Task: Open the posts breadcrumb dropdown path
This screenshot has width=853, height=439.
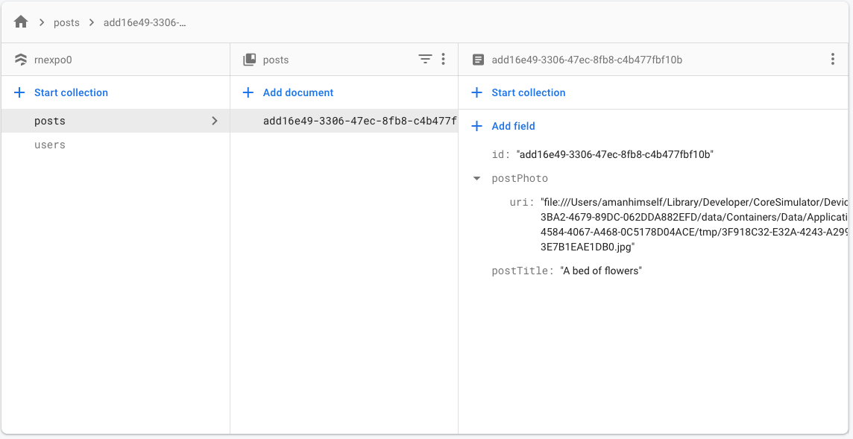Action: [x=66, y=22]
